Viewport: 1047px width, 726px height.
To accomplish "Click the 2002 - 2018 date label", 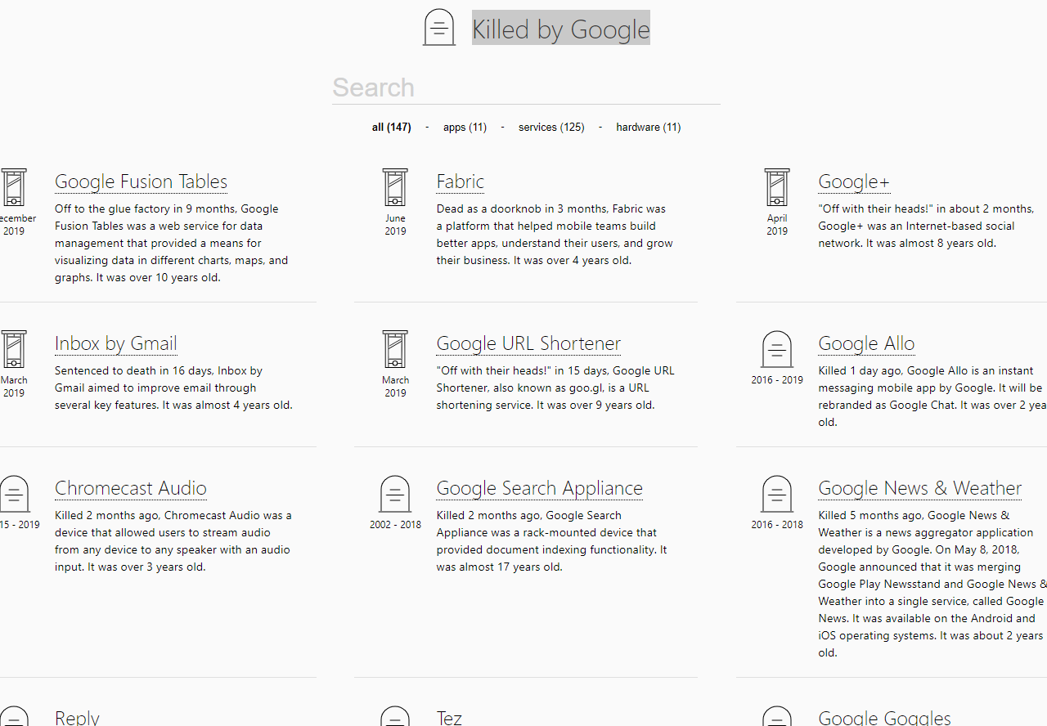I will [x=395, y=525].
